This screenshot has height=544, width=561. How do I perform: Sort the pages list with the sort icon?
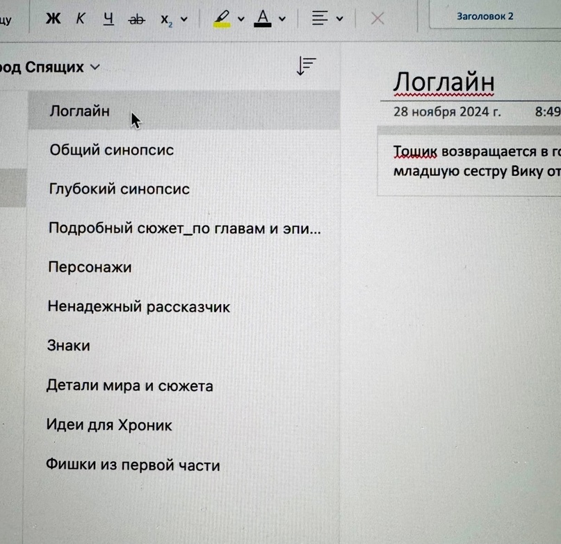coord(305,65)
